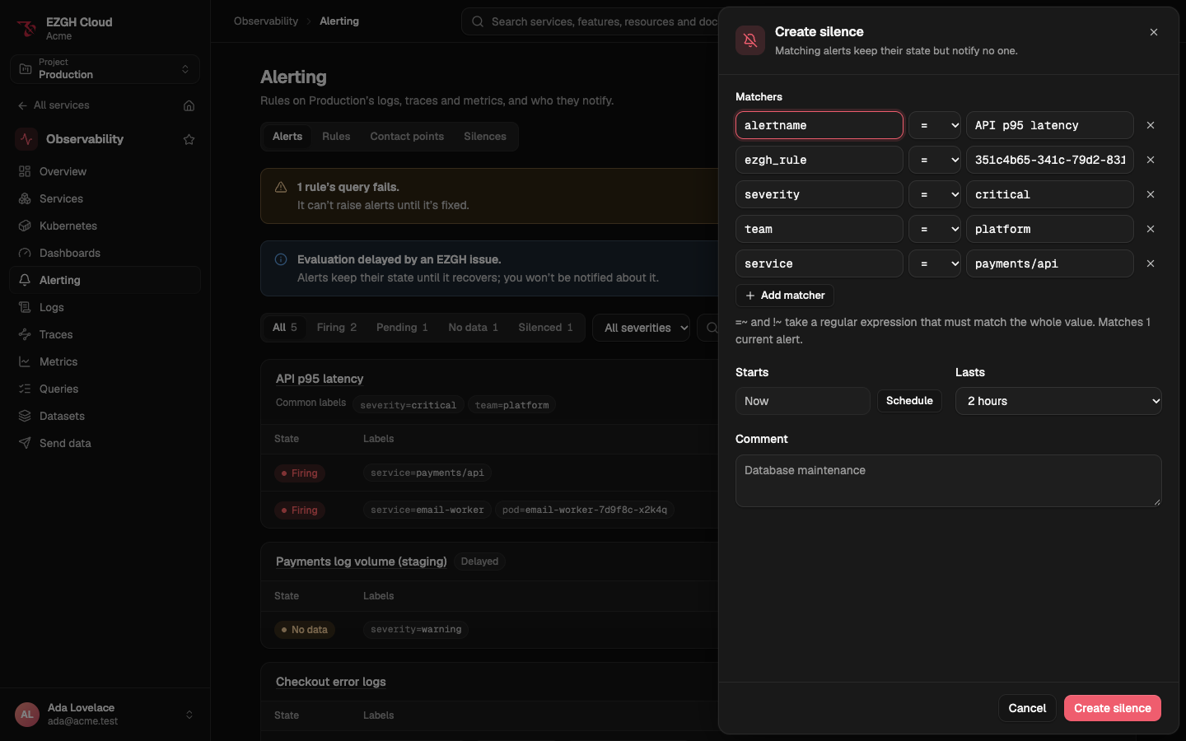1186x741 pixels.
Task: Click the Schedule button
Action: coord(909,401)
